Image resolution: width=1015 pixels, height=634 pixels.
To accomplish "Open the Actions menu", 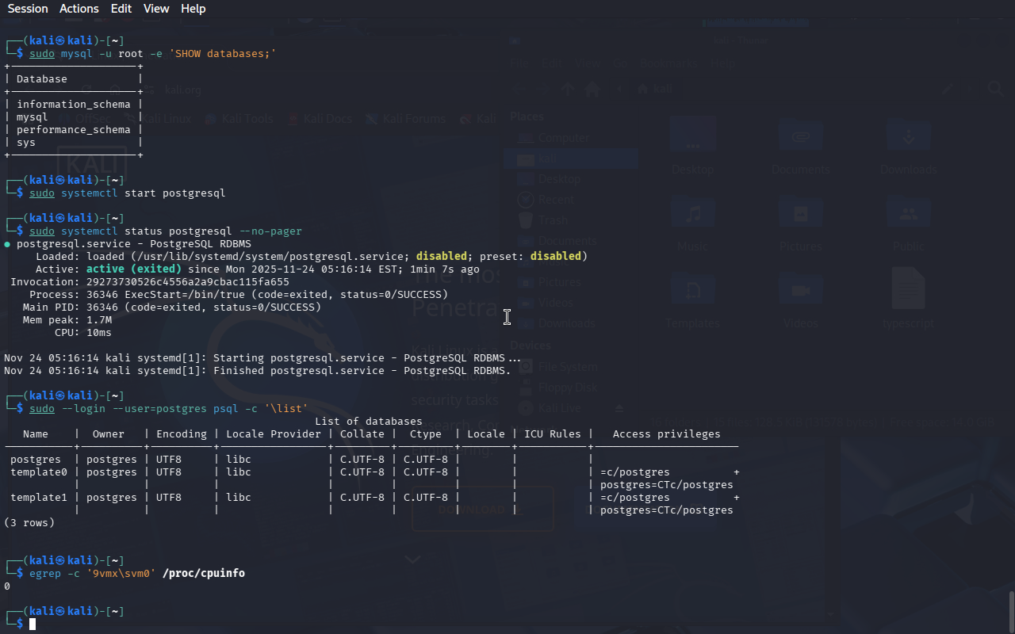I will tap(79, 9).
